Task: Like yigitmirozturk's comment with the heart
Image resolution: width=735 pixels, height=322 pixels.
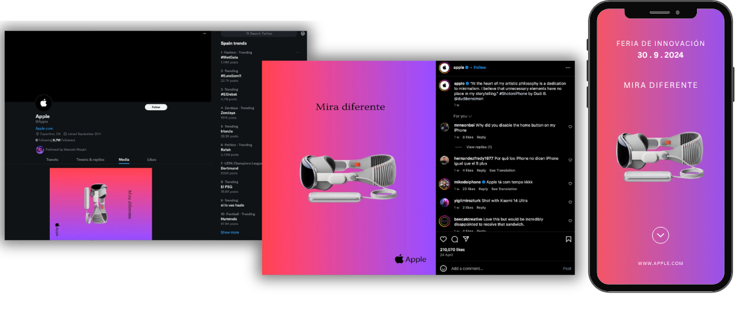Action: [570, 202]
